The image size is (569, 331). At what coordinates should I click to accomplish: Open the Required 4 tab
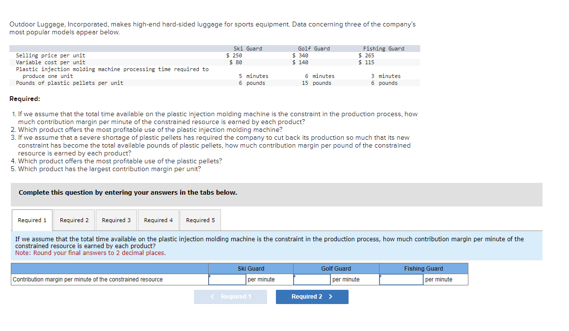[x=158, y=220]
